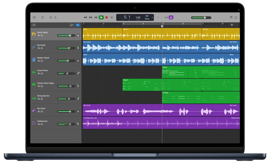Screen dimensions: 272x165
Task: Toggle the purple metronome button
Action: (x=171, y=17)
